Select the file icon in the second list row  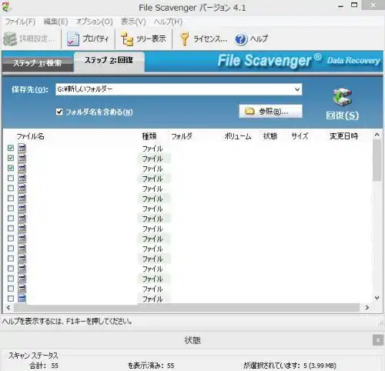pos(22,158)
